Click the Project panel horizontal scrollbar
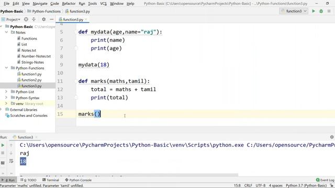This screenshot has height=188, width=335. pos(13,131)
